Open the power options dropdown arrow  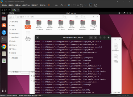point(52,5)
